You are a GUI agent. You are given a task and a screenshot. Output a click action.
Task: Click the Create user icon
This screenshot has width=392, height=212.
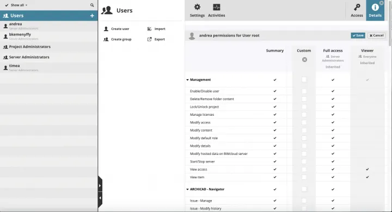pyautogui.click(x=106, y=29)
